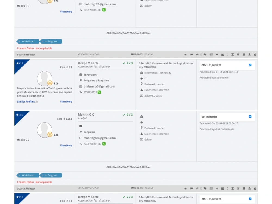Open View More in cut-off top Mohith card
This screenshot has width=272, height=204.
tap(66, 12)
